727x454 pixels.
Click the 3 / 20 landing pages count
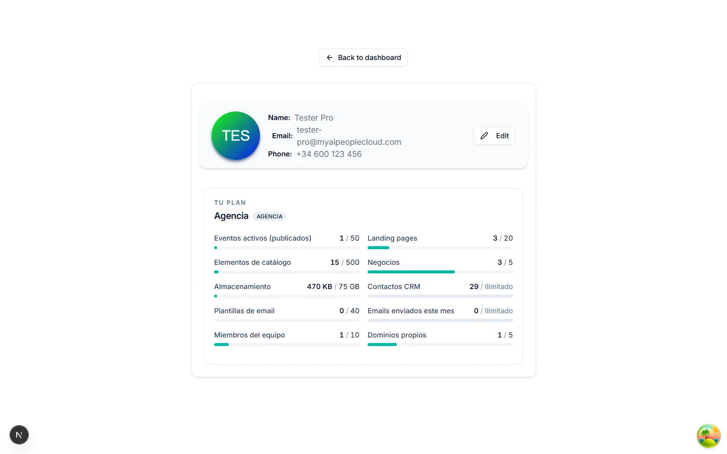pyautogui.click(x=503, y=238)
